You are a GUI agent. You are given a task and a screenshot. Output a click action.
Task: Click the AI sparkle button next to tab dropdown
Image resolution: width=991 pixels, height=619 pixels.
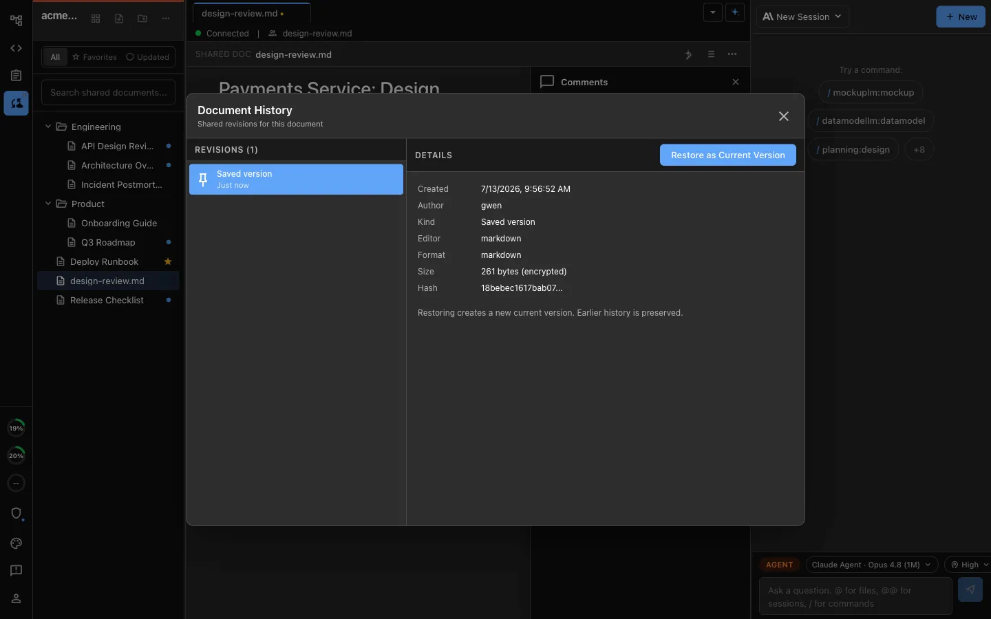tap(735, 12)
